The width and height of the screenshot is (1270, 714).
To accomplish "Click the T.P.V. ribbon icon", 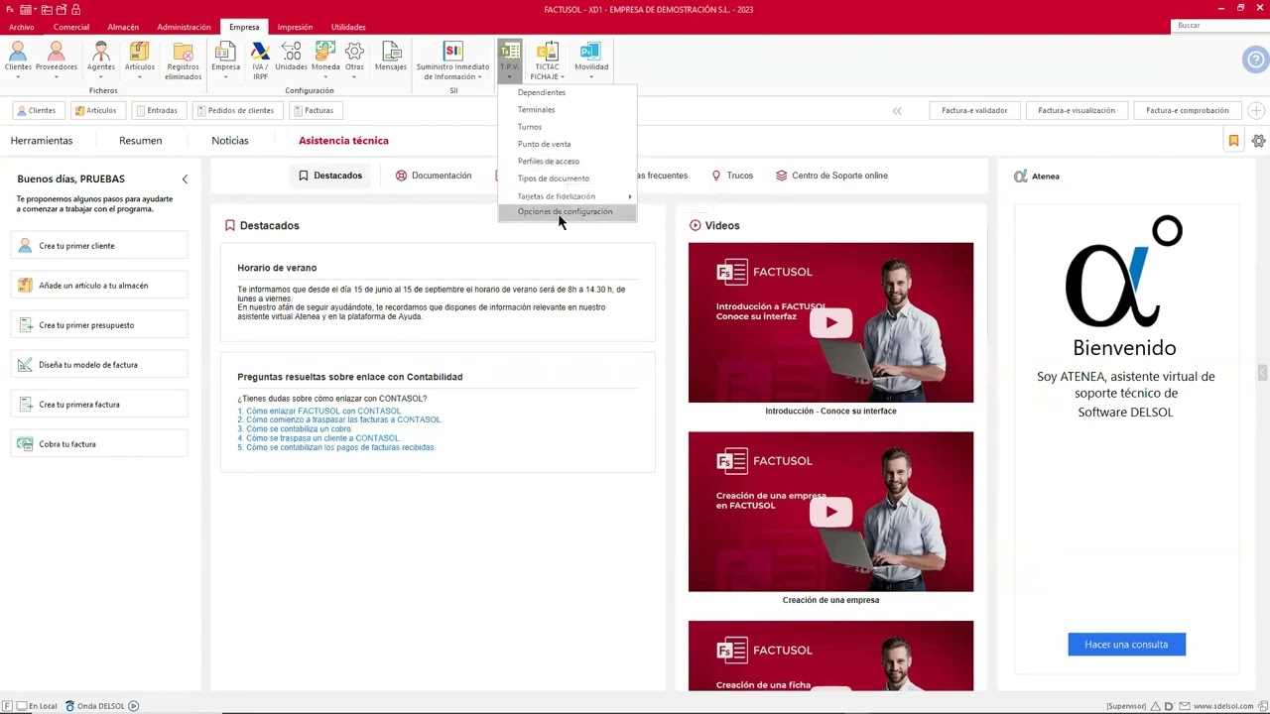I will click(x=509, y=52).
